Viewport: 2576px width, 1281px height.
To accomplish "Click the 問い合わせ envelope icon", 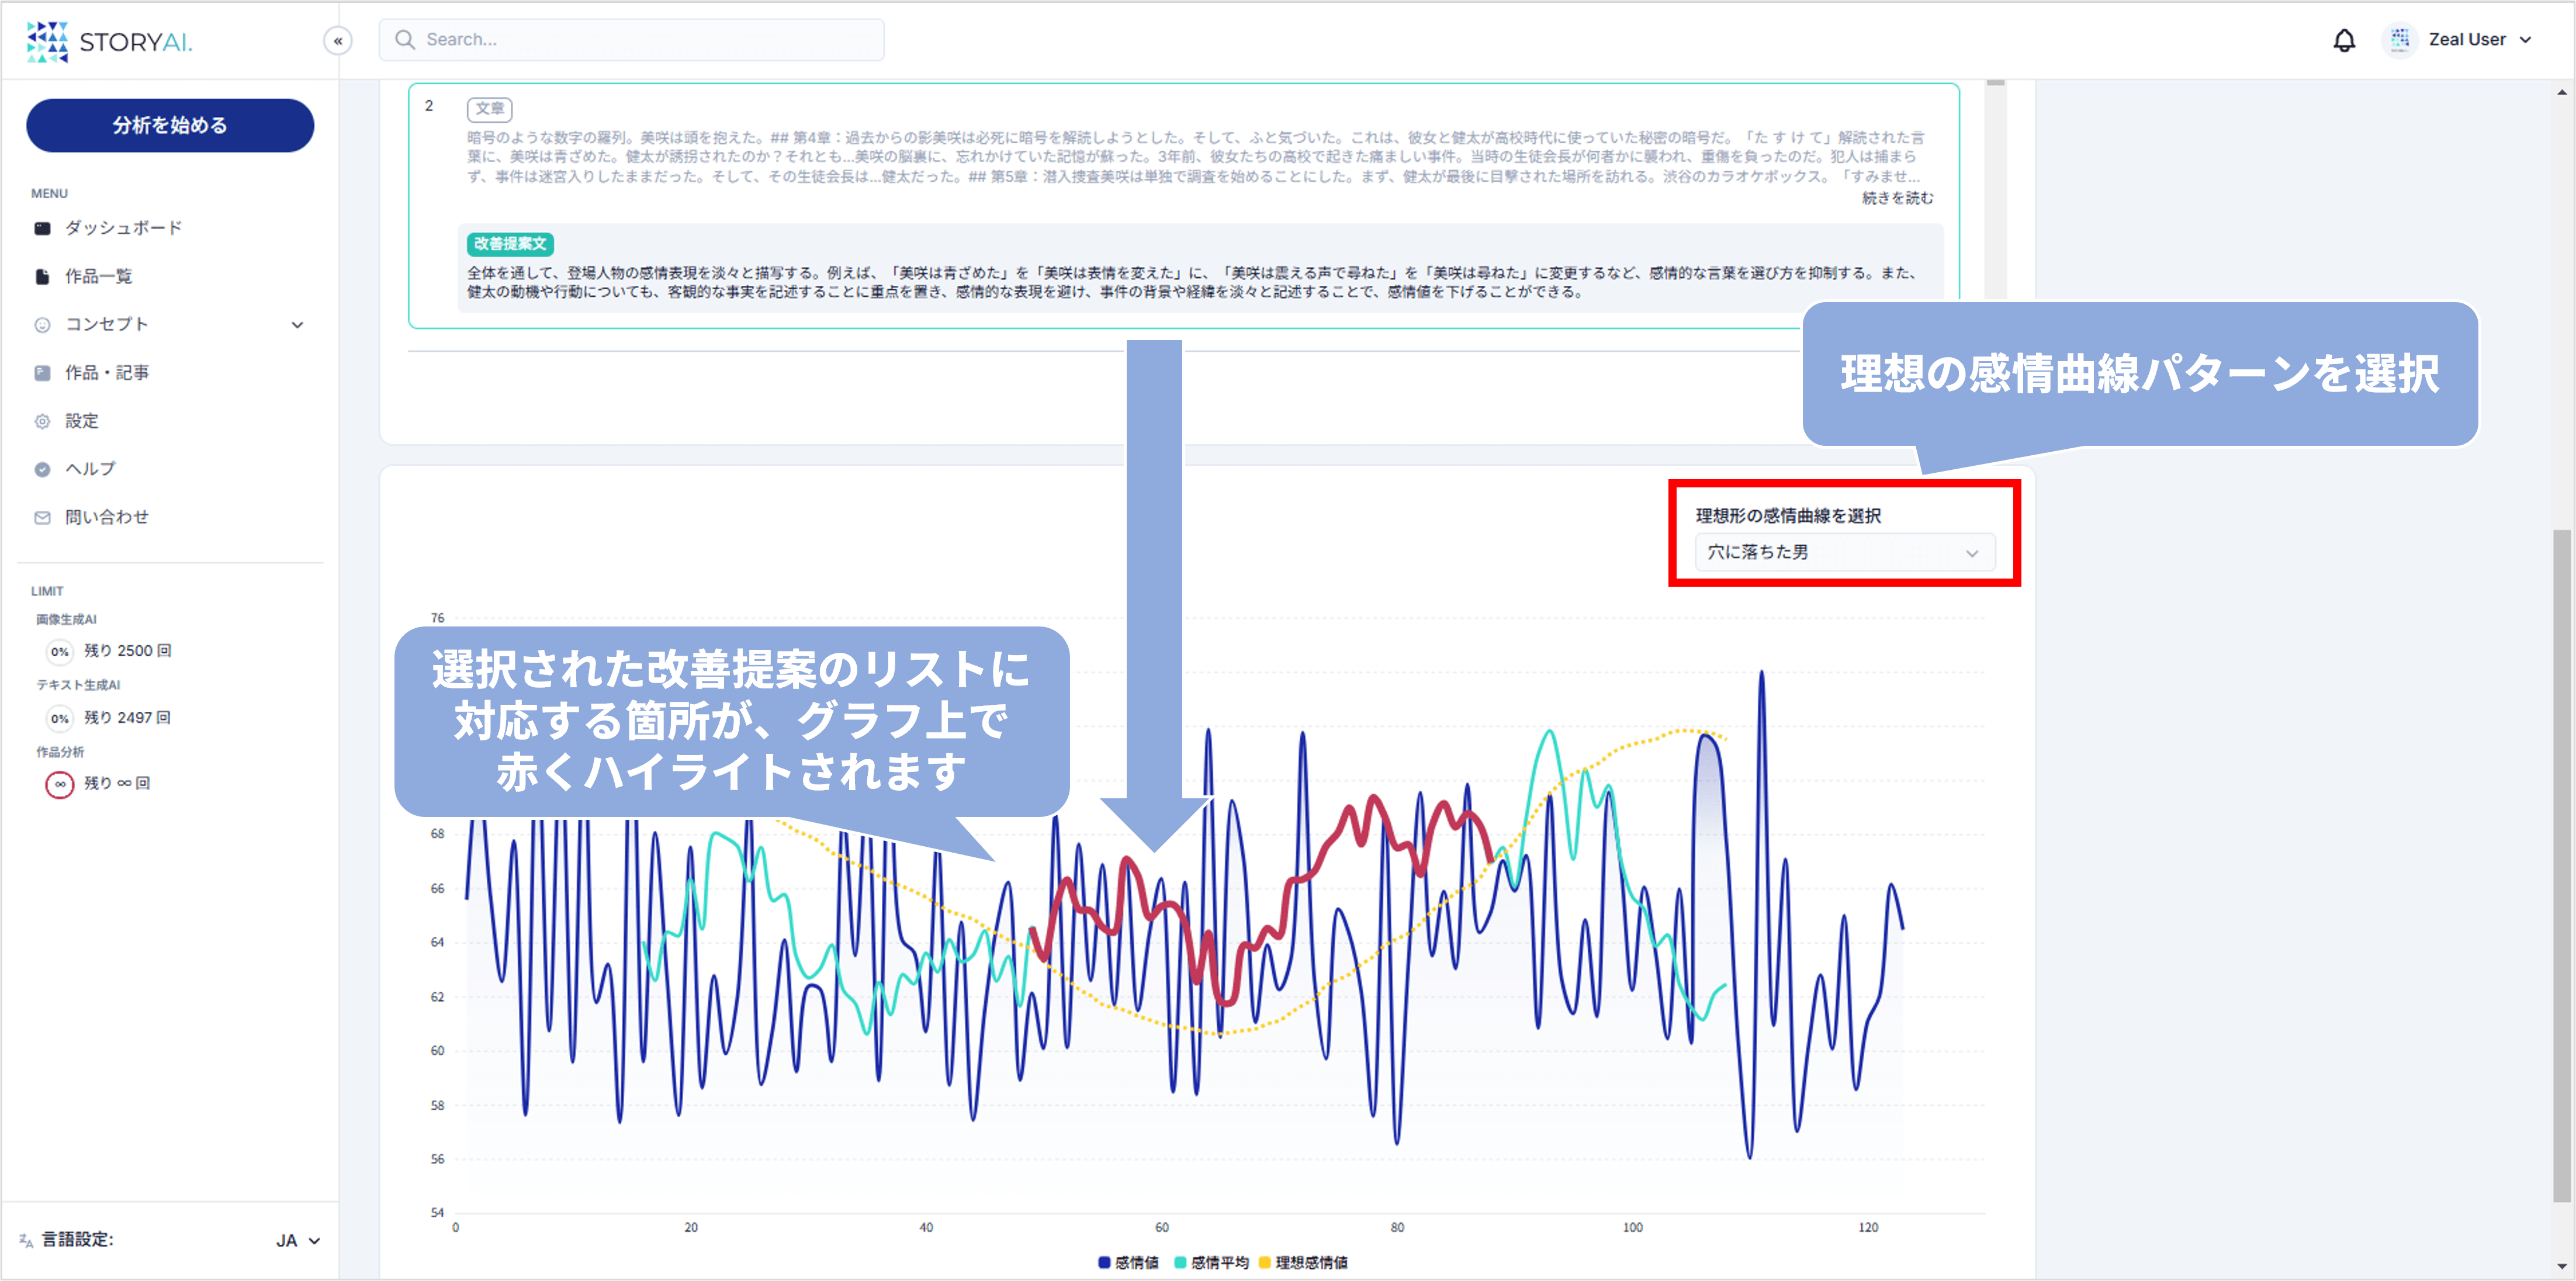I will pos(42,517).
